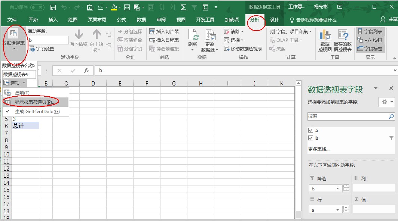Click Move PivotTable
Image resolution: width=398 pixels, height=221 pixels.
coord(243,49)
